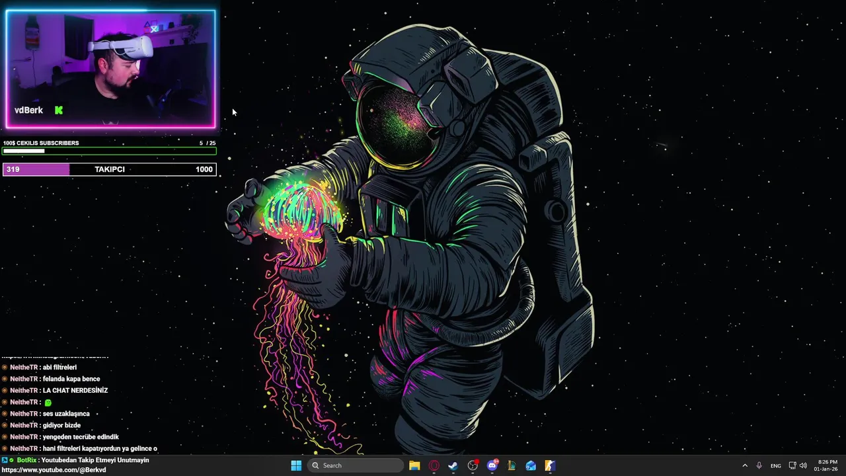
Task: Open the League of Legends taskbar icon
Action: tap(512, 465)
